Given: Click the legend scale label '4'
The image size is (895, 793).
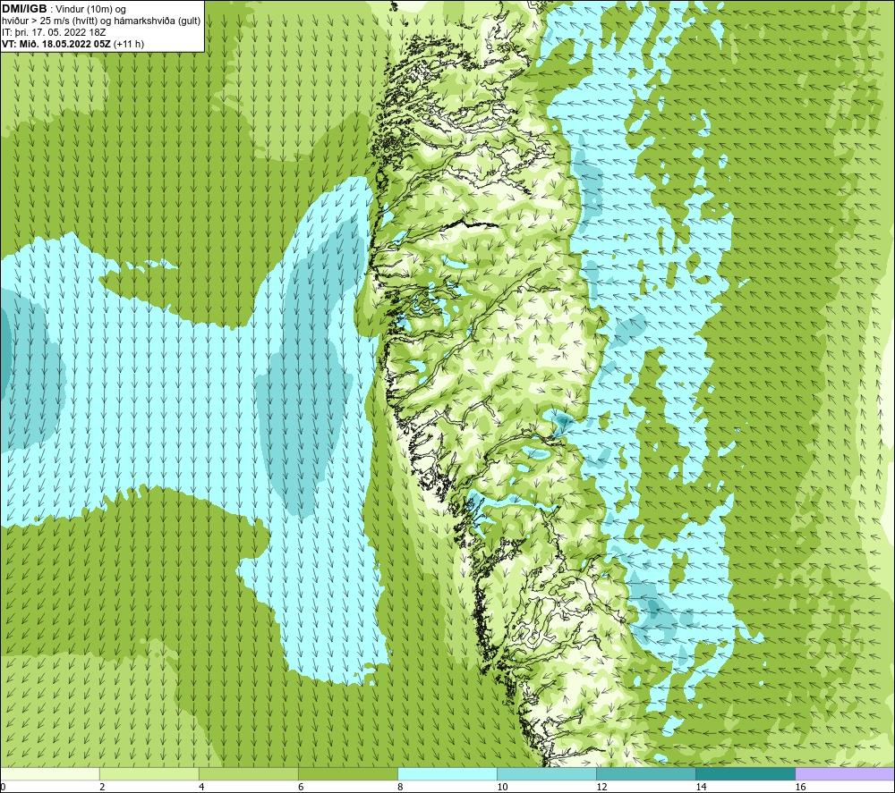Looking at the screenshot, I should (x=201, y=788).
